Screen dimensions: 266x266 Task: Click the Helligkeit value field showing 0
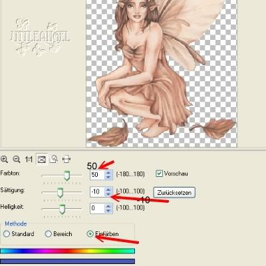click(x=97, y=208)
